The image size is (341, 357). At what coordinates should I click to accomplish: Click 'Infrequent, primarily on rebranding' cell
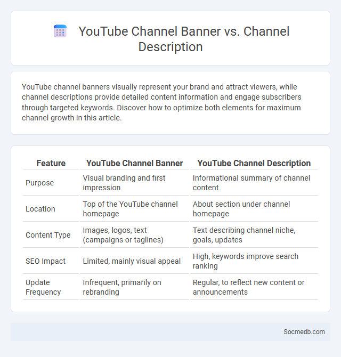tap(134, 287)
